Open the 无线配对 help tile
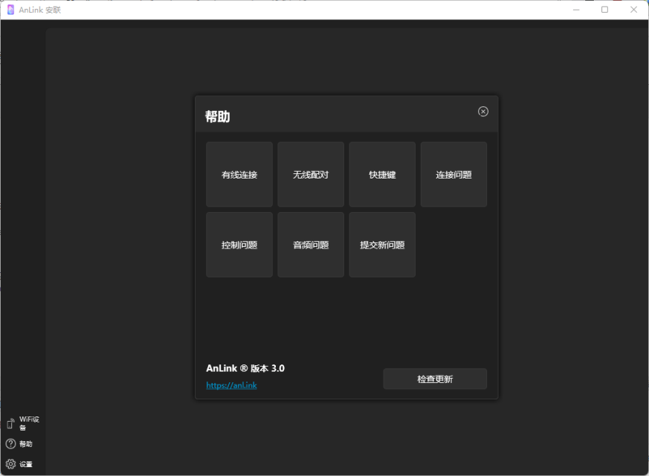The width and height of the screenshot is (649, 476). tap(311, 174)
